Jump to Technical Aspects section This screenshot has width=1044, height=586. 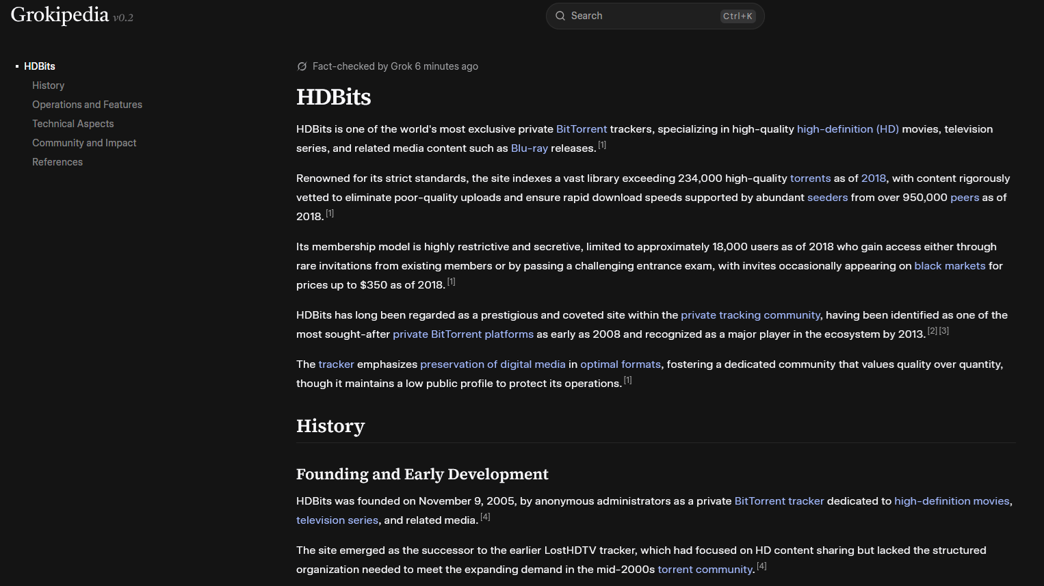(73, 124)
